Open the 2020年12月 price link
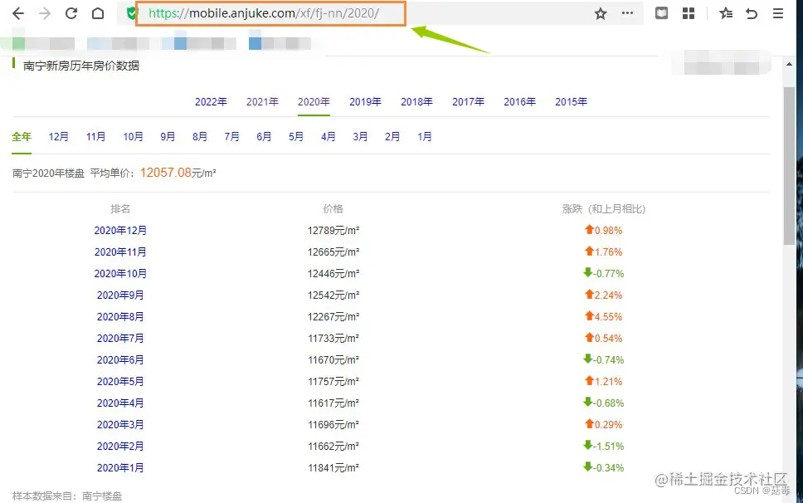The width and height of the screenshot is (803, 503). coord(120,230)
